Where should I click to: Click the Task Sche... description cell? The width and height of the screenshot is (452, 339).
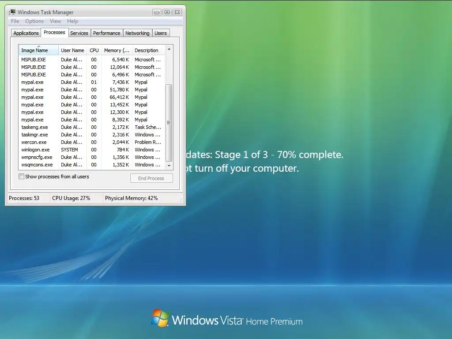147,127
